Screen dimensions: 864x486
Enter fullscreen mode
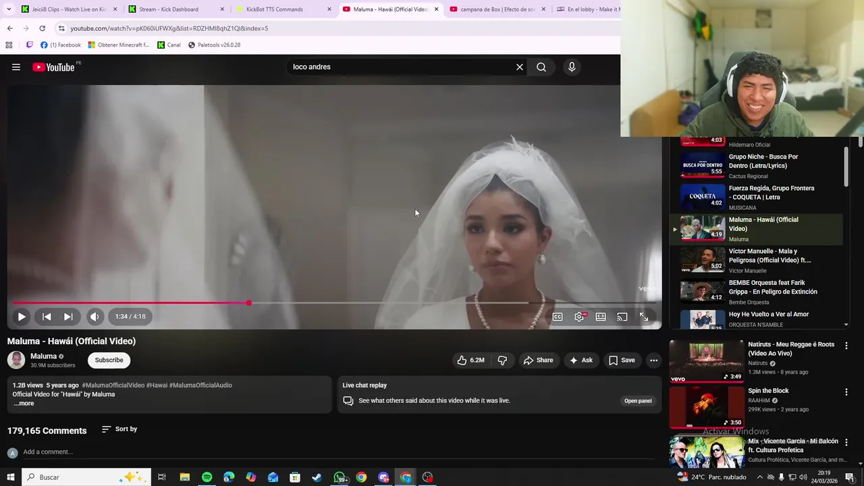tap(644, 317)
